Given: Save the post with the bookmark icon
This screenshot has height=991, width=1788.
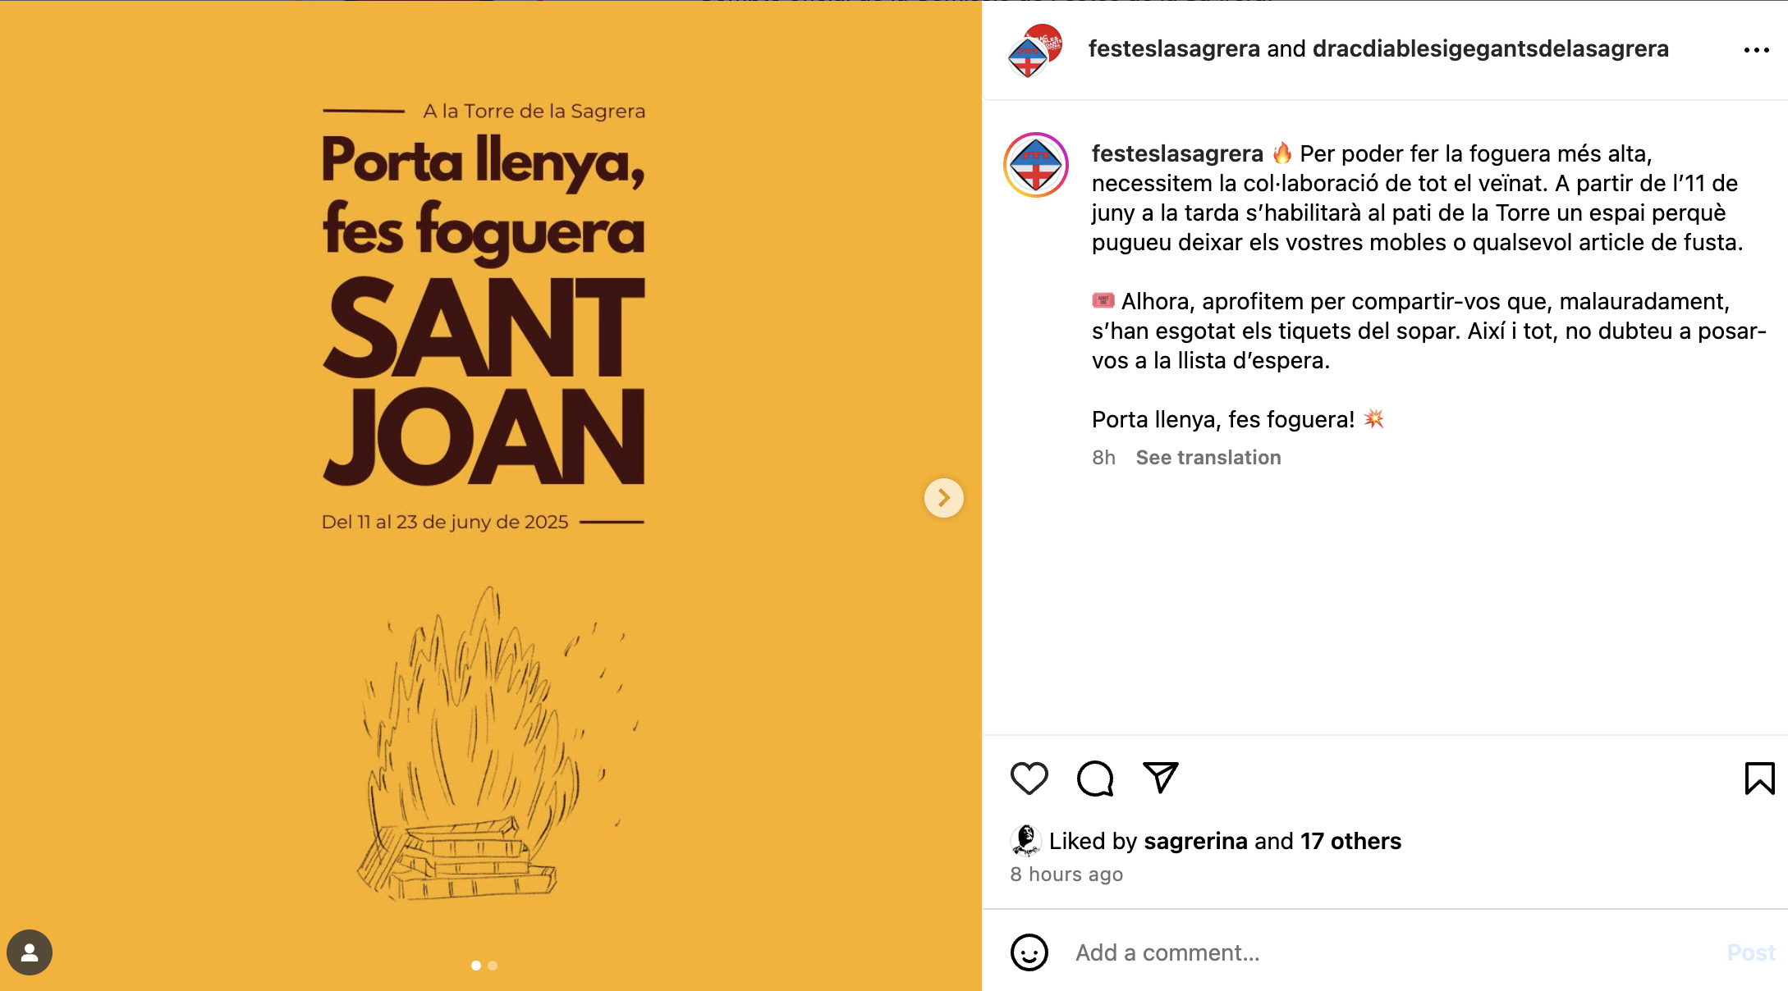Looking at the screenshot, I should [x=1759, y=778].
